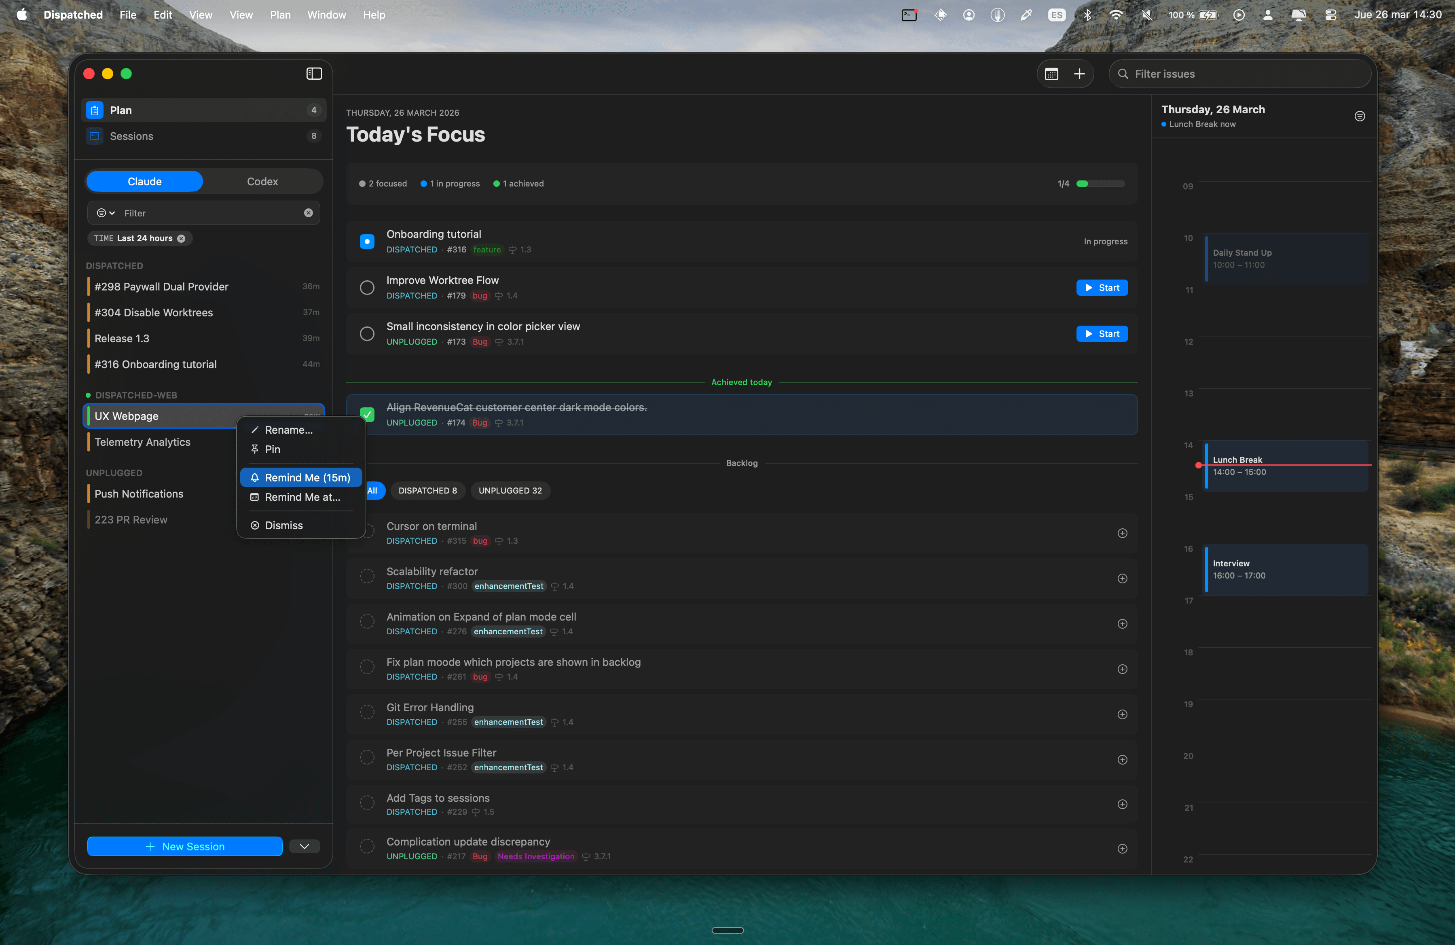Expand the New Session chevron
The image size is (1455, 945).
pyautogui.click(x=304, y=846)
